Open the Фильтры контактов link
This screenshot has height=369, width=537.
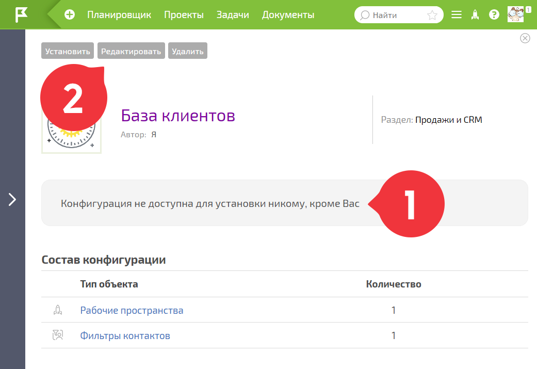pos(125,336)
